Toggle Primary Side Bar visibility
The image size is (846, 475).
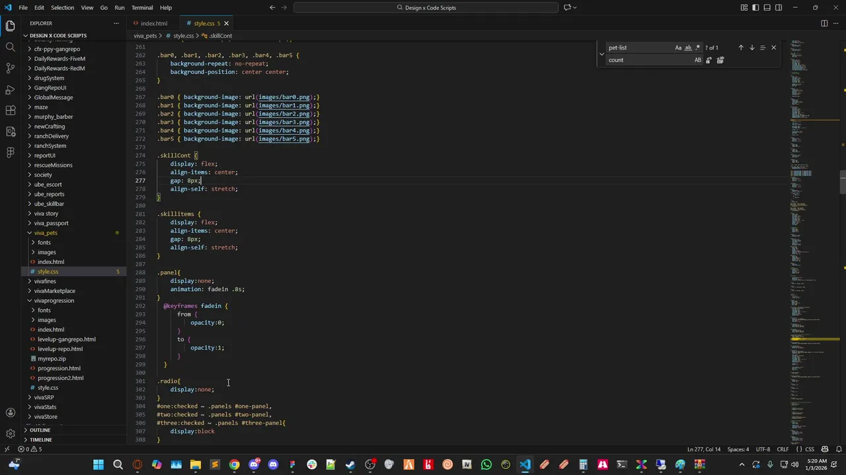coord(755,7)
